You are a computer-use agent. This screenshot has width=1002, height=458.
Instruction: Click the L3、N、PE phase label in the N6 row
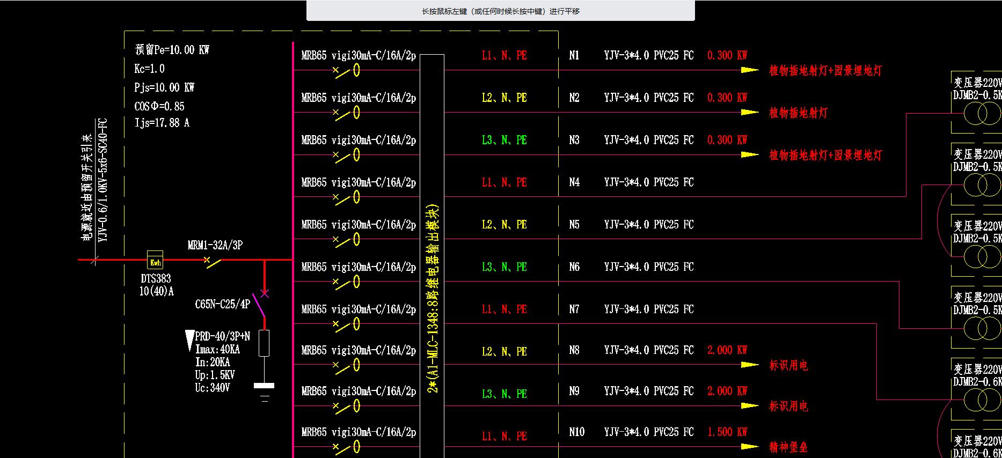(x=504, y=267)
